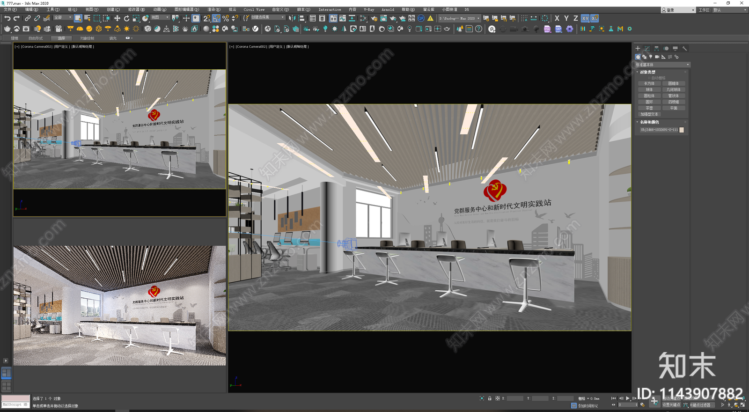Toggle the Angle Snap button

[216, 18]
